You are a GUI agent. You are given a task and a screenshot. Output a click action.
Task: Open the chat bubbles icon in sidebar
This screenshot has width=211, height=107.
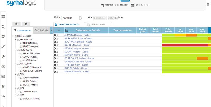tap(3, 96)
